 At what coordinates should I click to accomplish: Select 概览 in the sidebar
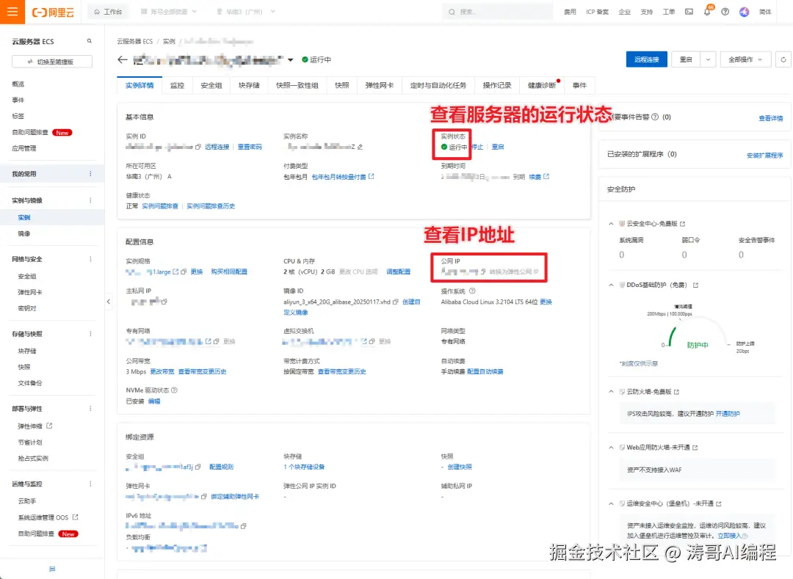click(18, 84)
